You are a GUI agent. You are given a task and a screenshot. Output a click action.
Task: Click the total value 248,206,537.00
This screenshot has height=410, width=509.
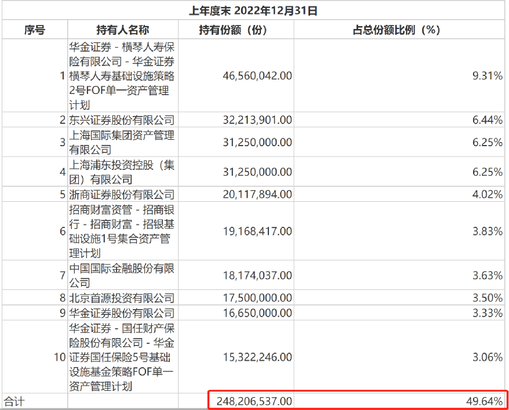tap(254, 401)
